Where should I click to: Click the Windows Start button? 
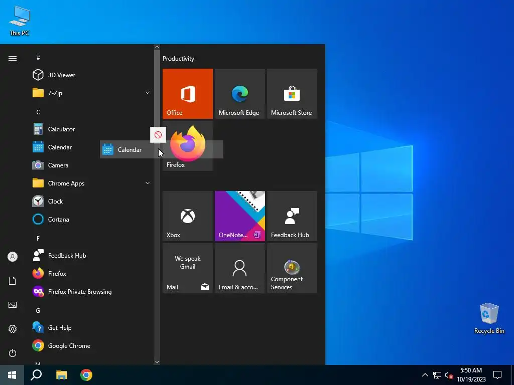(12, 375)
